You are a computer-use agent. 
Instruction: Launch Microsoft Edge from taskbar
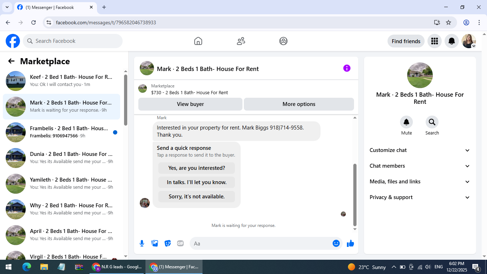coord(27,267)
